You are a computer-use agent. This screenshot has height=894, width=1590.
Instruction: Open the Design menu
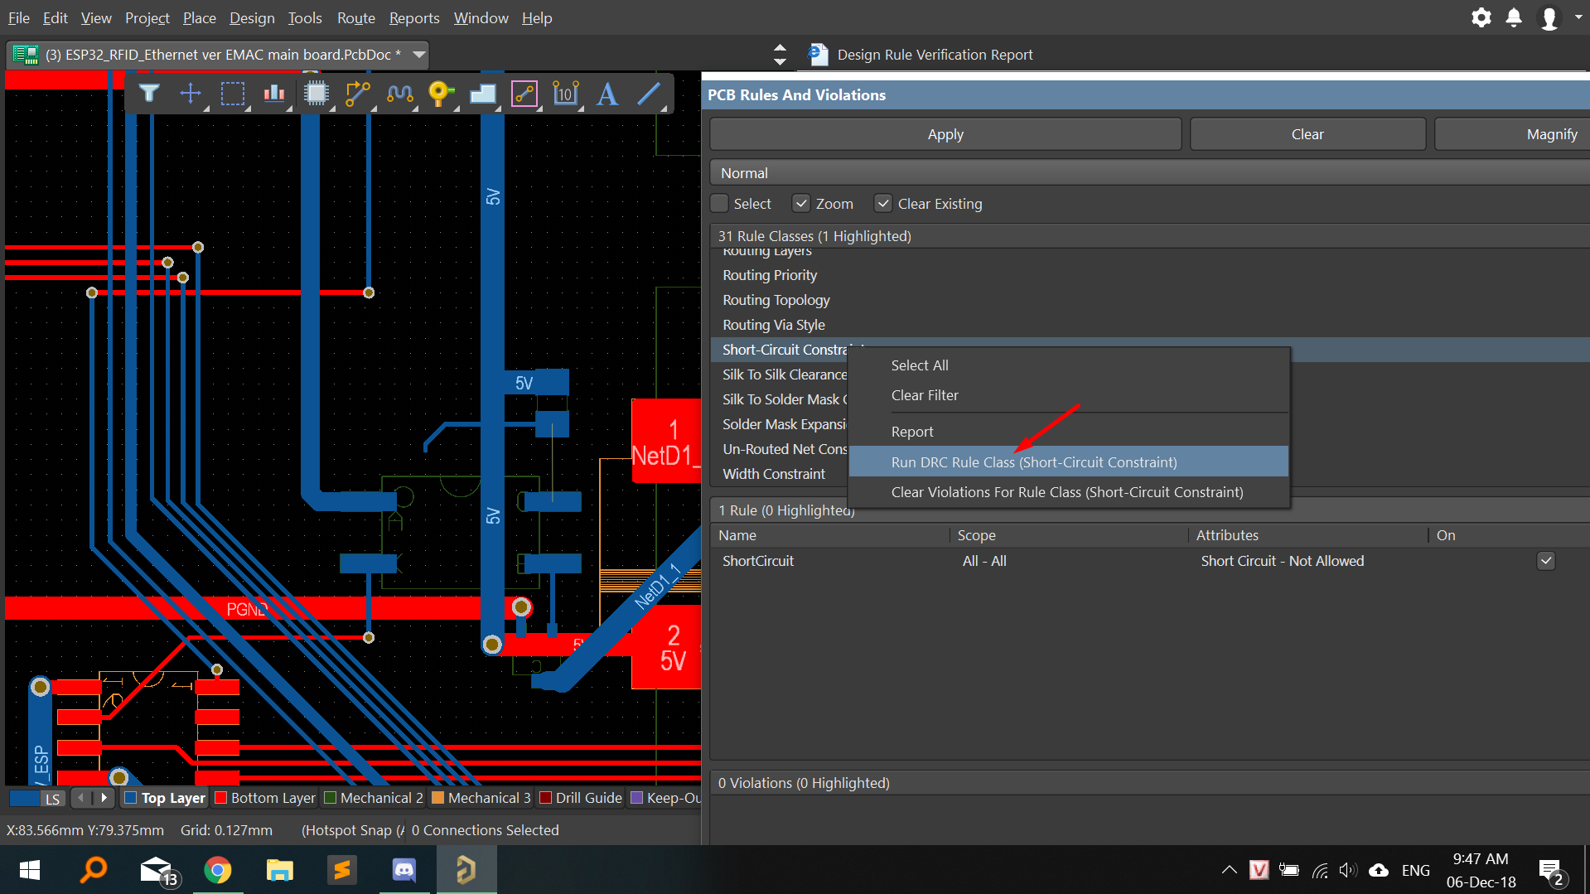click(252, 17)
